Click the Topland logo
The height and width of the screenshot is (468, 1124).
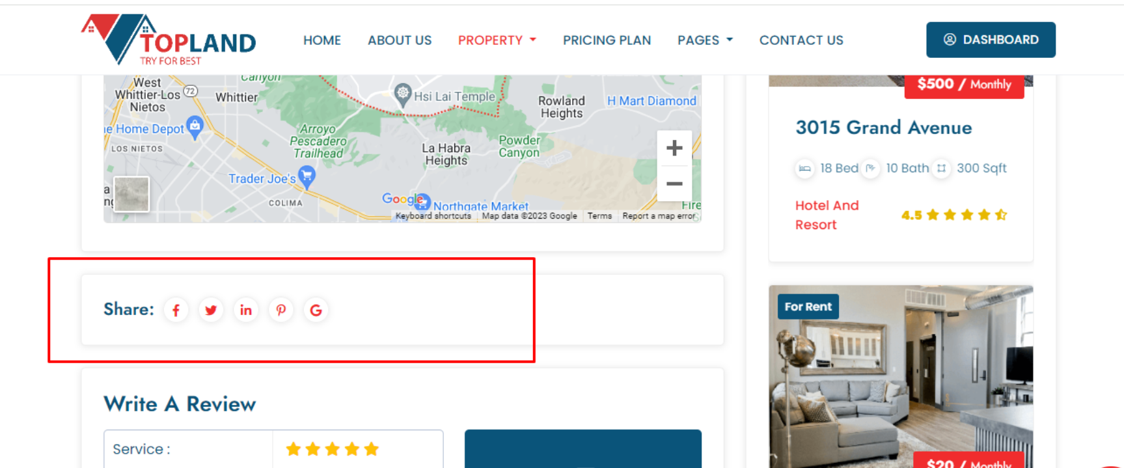(169, 40)
